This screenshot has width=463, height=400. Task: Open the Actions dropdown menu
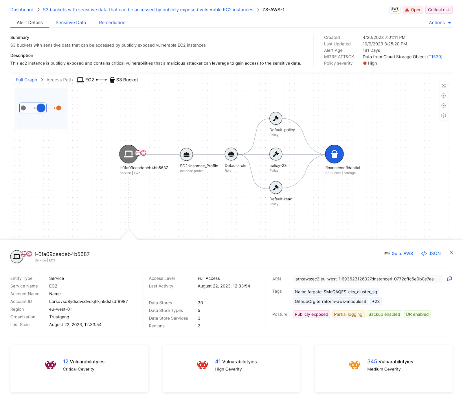[x=440, y=23]
